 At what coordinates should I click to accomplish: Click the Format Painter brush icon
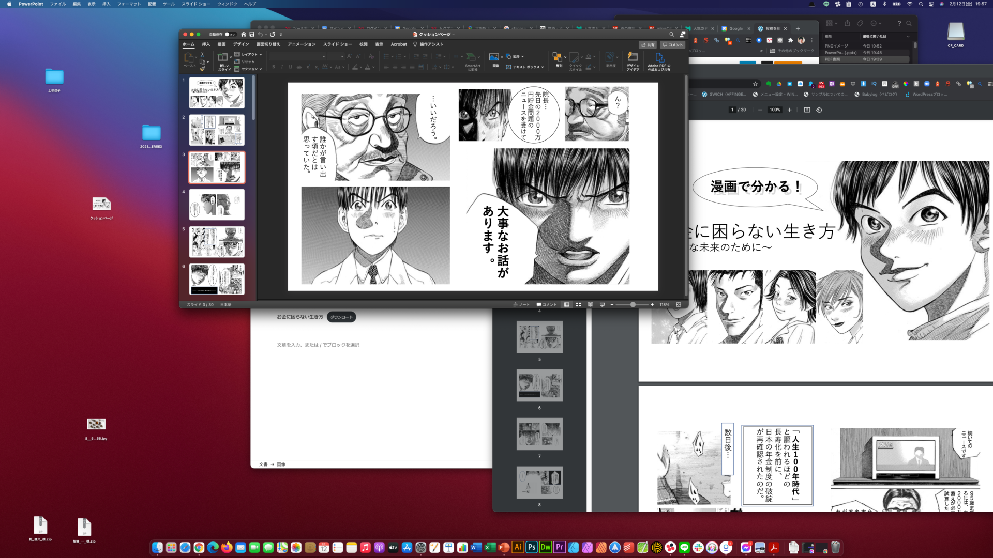(202, 68)
